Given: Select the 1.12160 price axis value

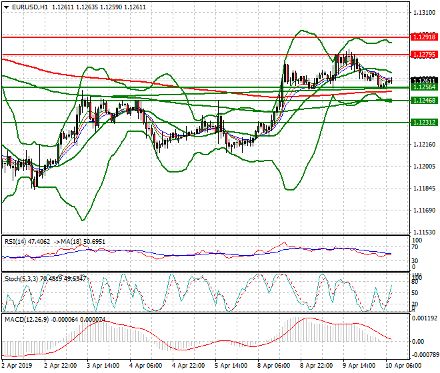Looking at the screenshot, I should [x=425, y=144].
